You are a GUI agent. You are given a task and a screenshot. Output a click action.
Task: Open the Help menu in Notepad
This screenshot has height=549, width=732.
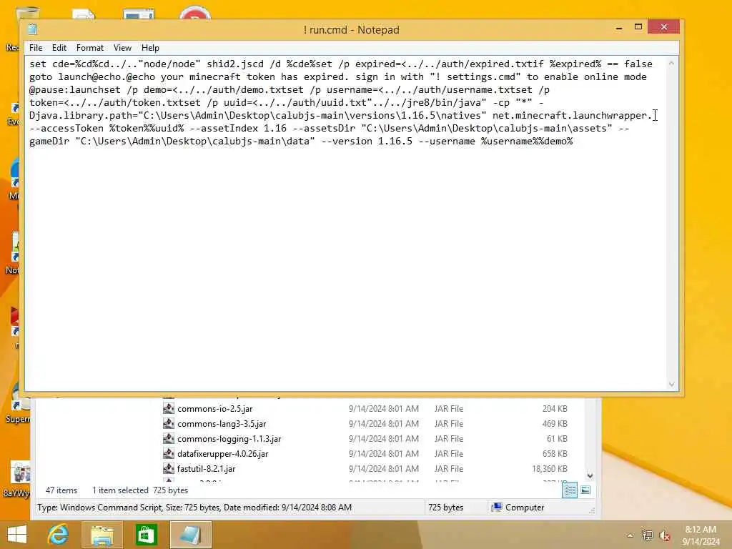coord(150,48)
